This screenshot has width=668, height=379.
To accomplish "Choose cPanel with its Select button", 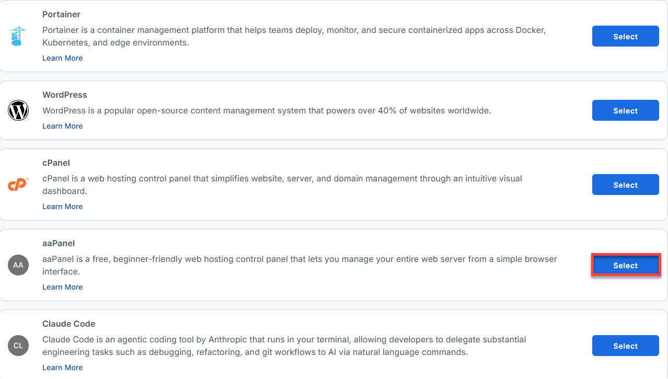I will pyautogui.click(x=625, y=185).
